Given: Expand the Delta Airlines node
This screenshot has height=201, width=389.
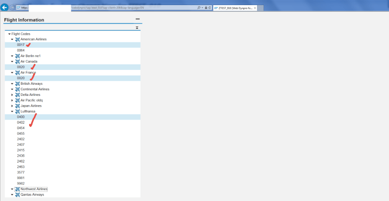Looking at the screenshot, I should tap(12, 95).
